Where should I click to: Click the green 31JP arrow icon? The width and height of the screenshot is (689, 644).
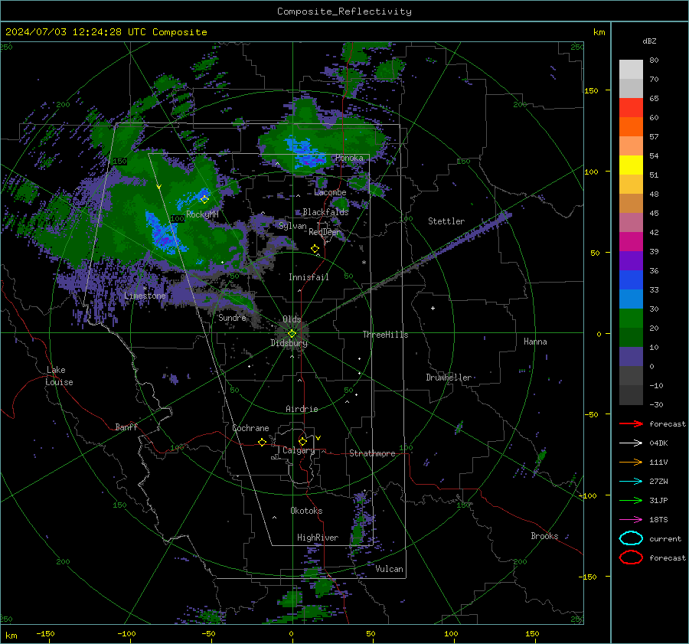click(x=631, y=500)
